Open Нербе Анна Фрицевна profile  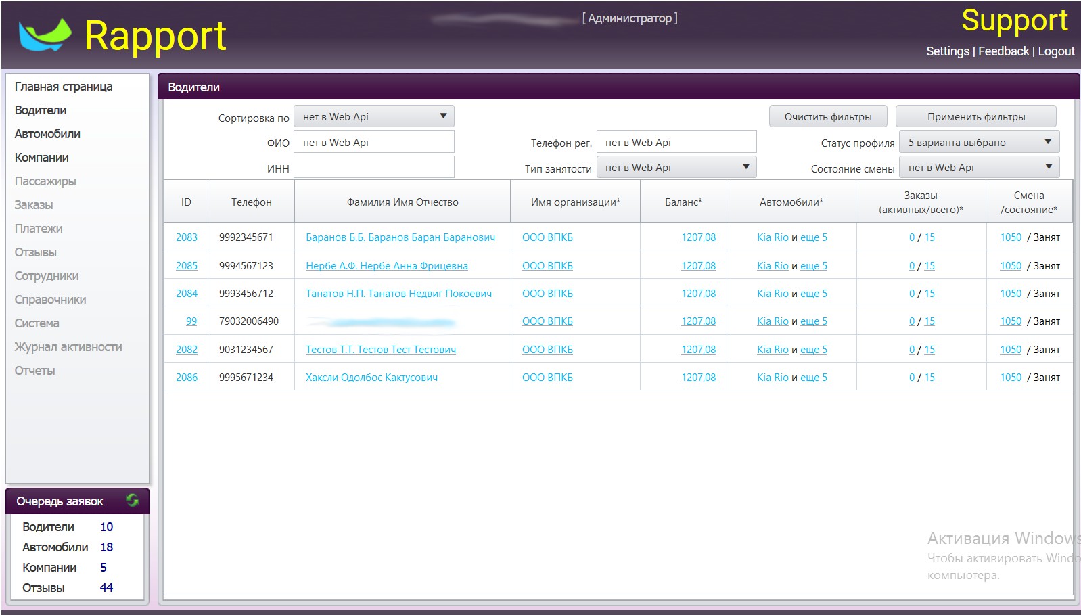pyautogui.click(x=387, y=266)
